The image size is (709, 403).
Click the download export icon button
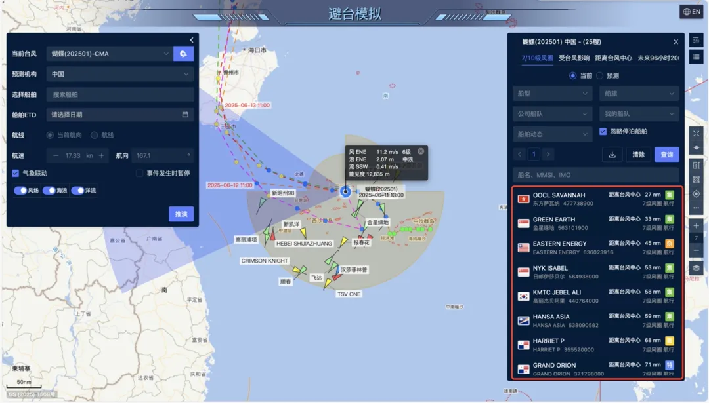click(x=612, y=155)
